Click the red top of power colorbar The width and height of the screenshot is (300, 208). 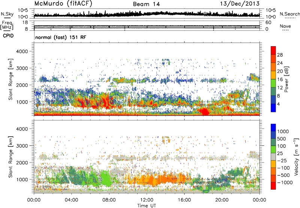[x=273, y=50]
